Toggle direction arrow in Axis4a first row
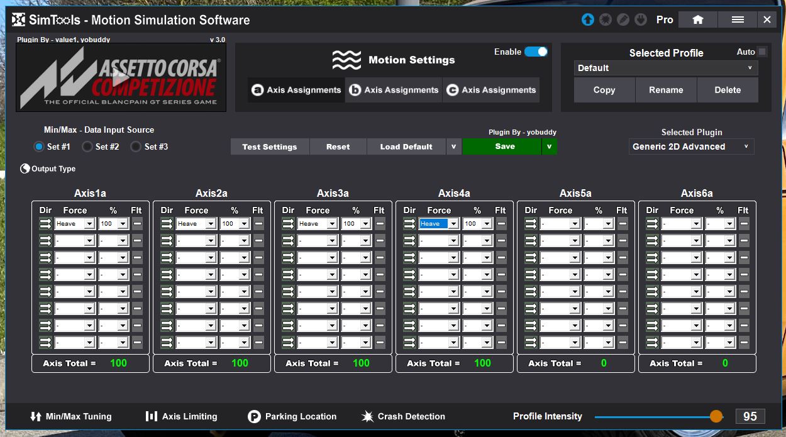 point(409,223)
